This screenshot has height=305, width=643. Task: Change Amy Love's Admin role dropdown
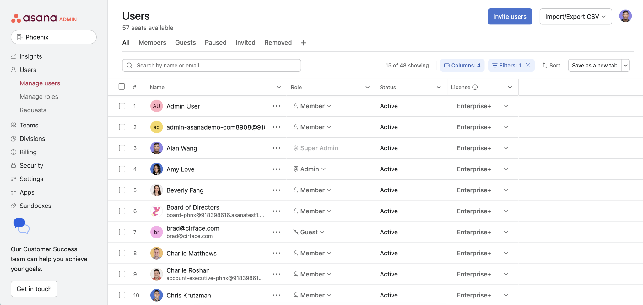310,169
